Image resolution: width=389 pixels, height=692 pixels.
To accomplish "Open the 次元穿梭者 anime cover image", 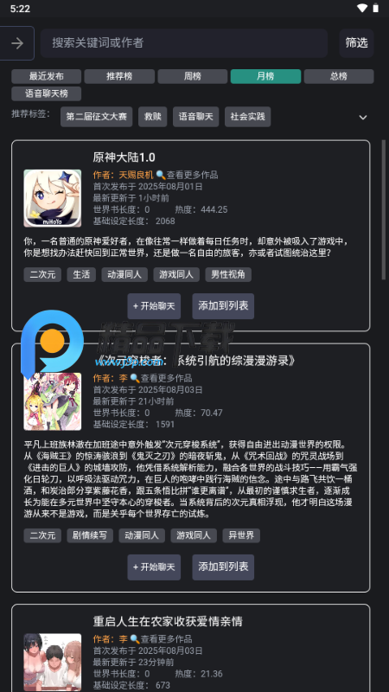I will (53, 401).
